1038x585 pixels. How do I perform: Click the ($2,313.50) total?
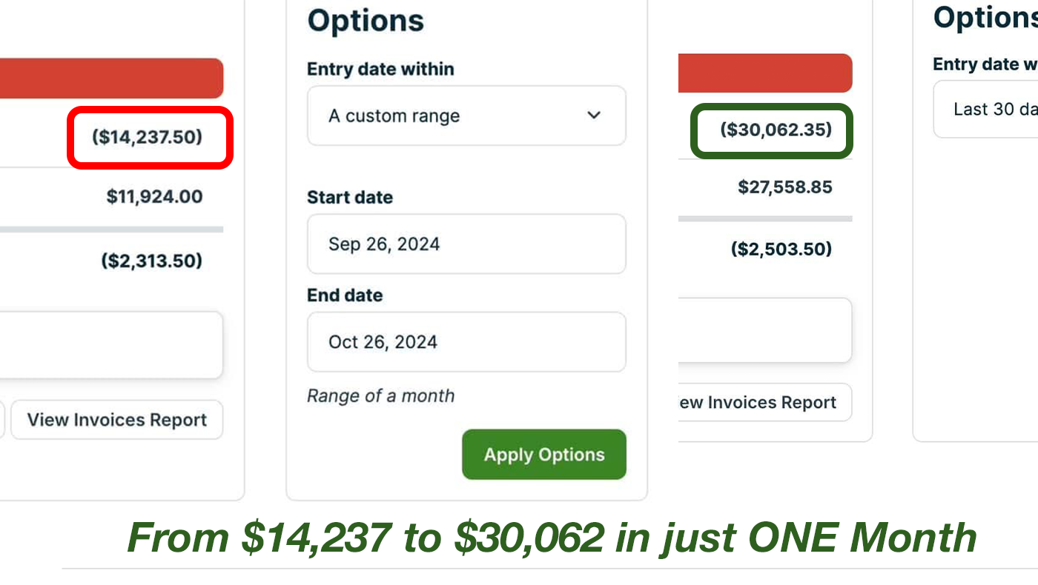point(152,261)
